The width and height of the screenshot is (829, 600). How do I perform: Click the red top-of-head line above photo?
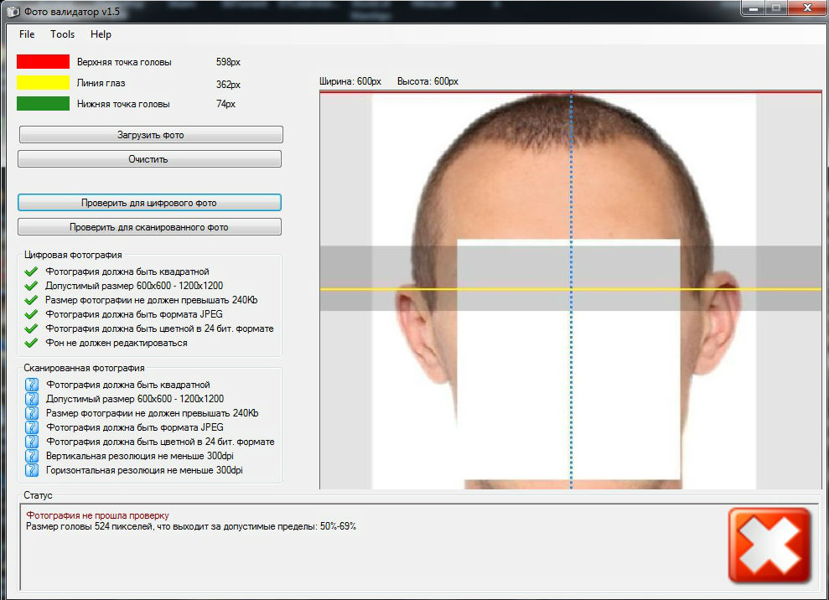tap(571, 92)
